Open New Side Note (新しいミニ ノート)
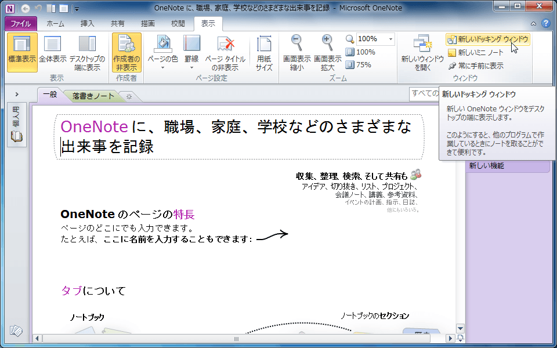 (475, 53)
